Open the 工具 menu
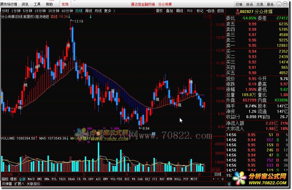 (37, 4)
